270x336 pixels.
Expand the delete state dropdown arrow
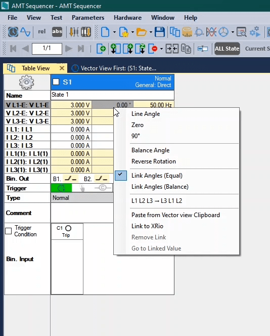pos(161,49)
